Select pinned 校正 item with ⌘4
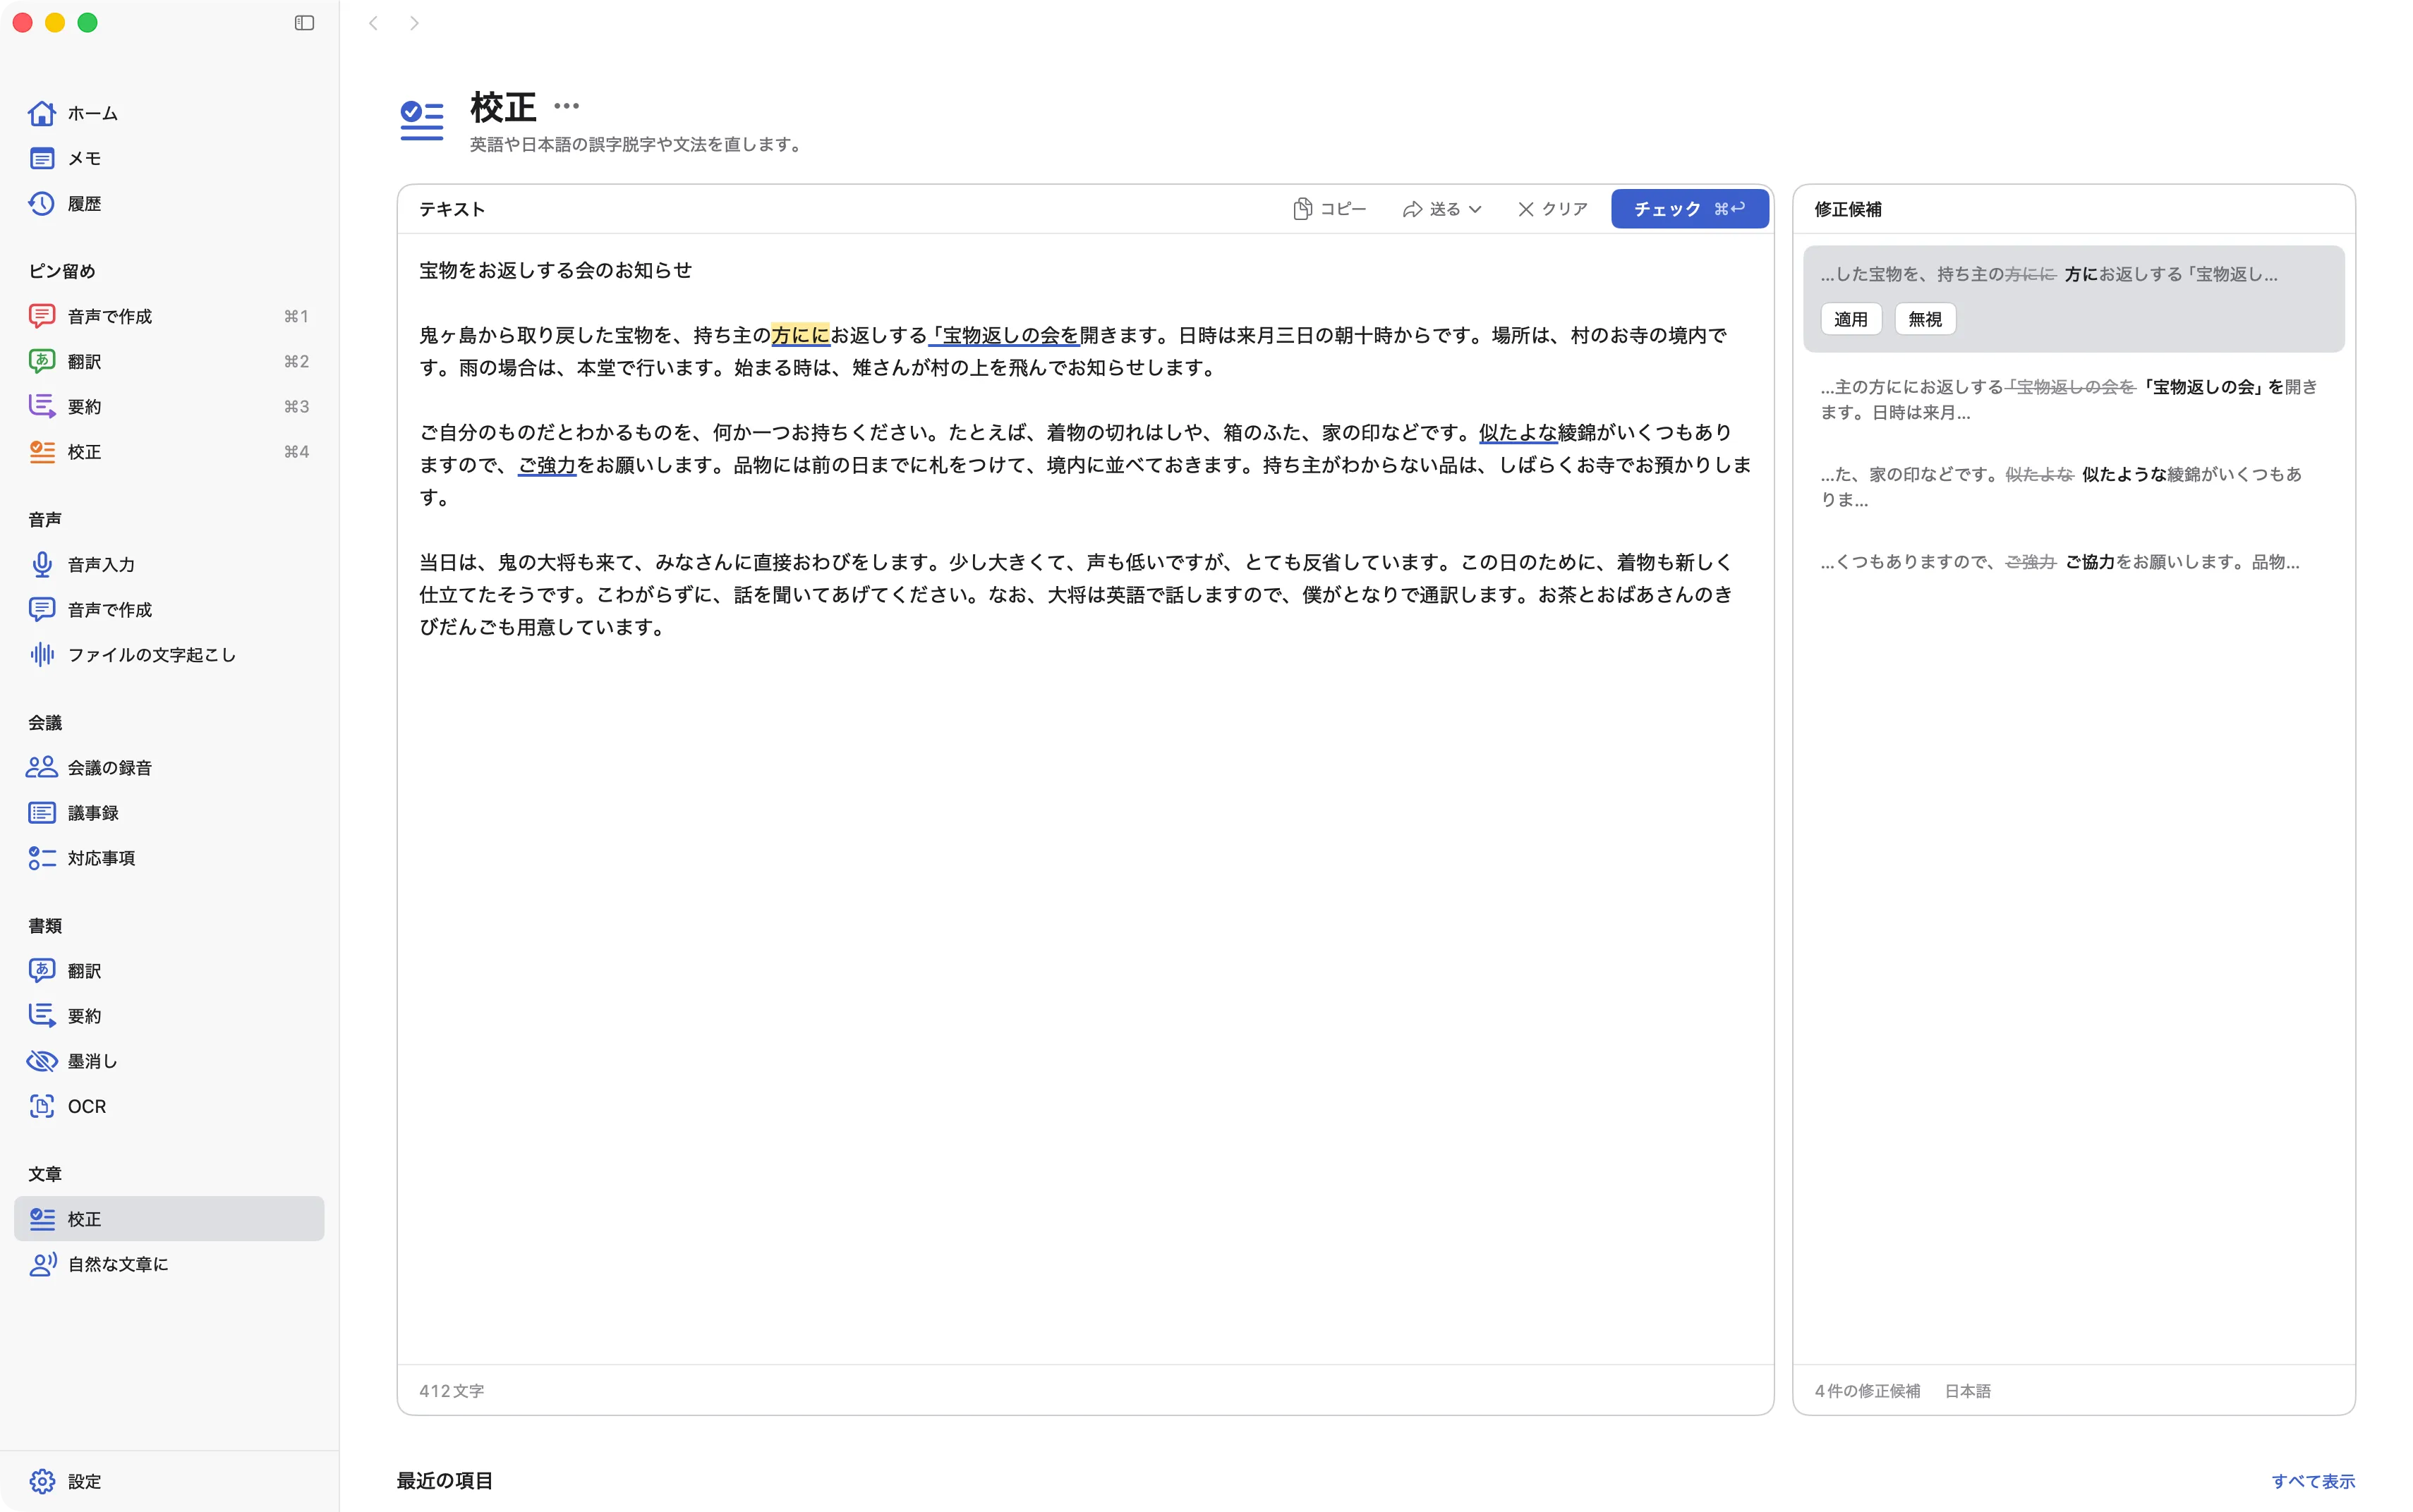This screenshot has width=2413, height=1512. (169, 451)
